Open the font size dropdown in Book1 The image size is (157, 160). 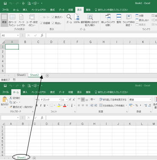pos(67,100)
